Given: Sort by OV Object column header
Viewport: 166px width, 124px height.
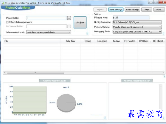Looking at the screenshot, I should [x=145, y=41].
